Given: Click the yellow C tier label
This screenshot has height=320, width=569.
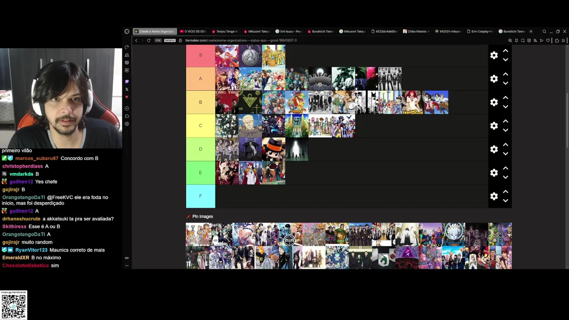Looking at the screenshot, I should (200, 126).
